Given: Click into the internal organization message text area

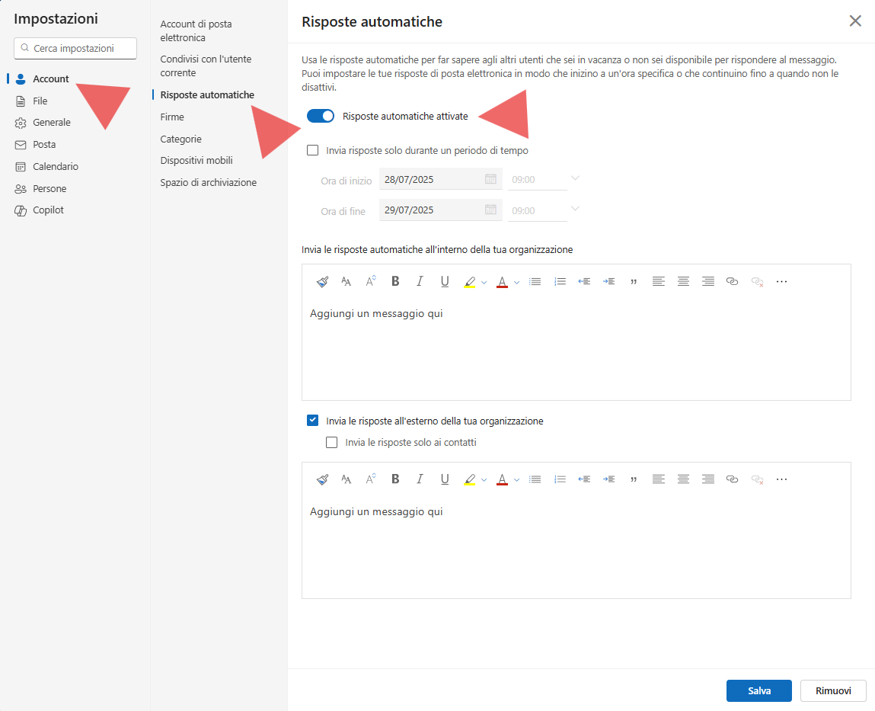Looking at the screenshot, I should (x=576, y=349).
